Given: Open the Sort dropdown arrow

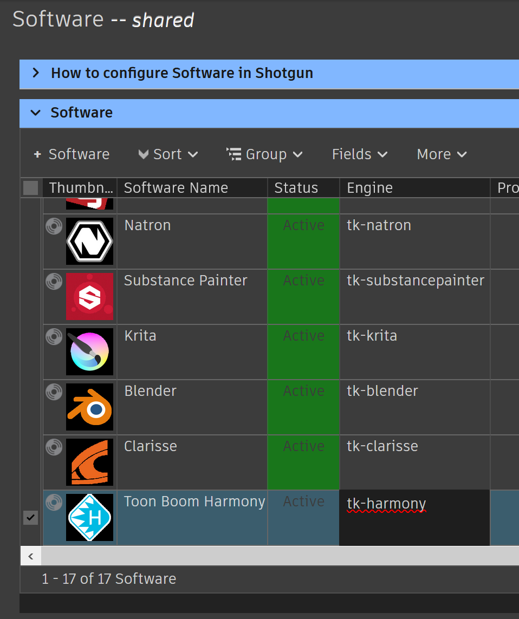Looking at the screenshot, I should point(193,154).
